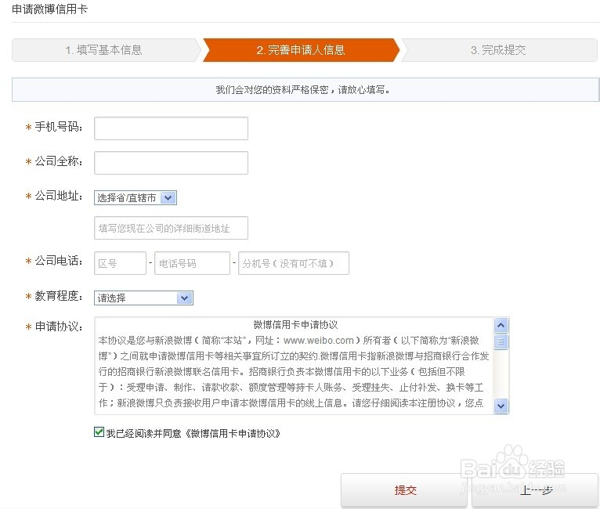Click the 手机号码 input field

tap(171, 128)
